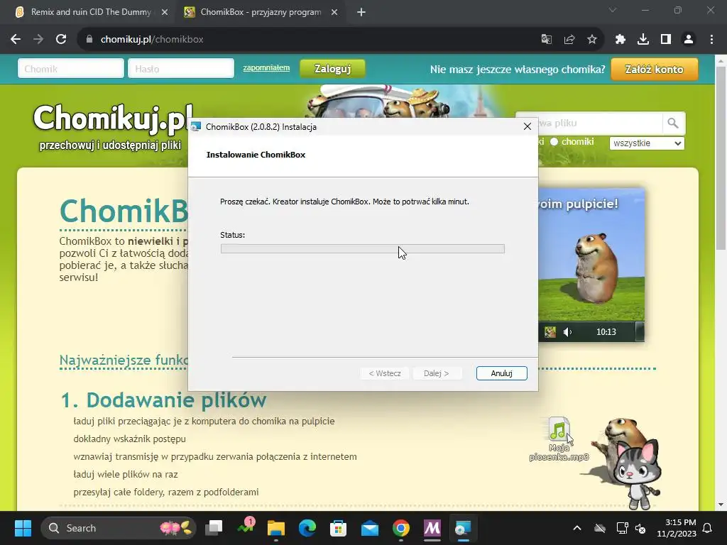Open tab search chevron in title bar
This screenshot has height=545, width=727.
tap(613, 10)
